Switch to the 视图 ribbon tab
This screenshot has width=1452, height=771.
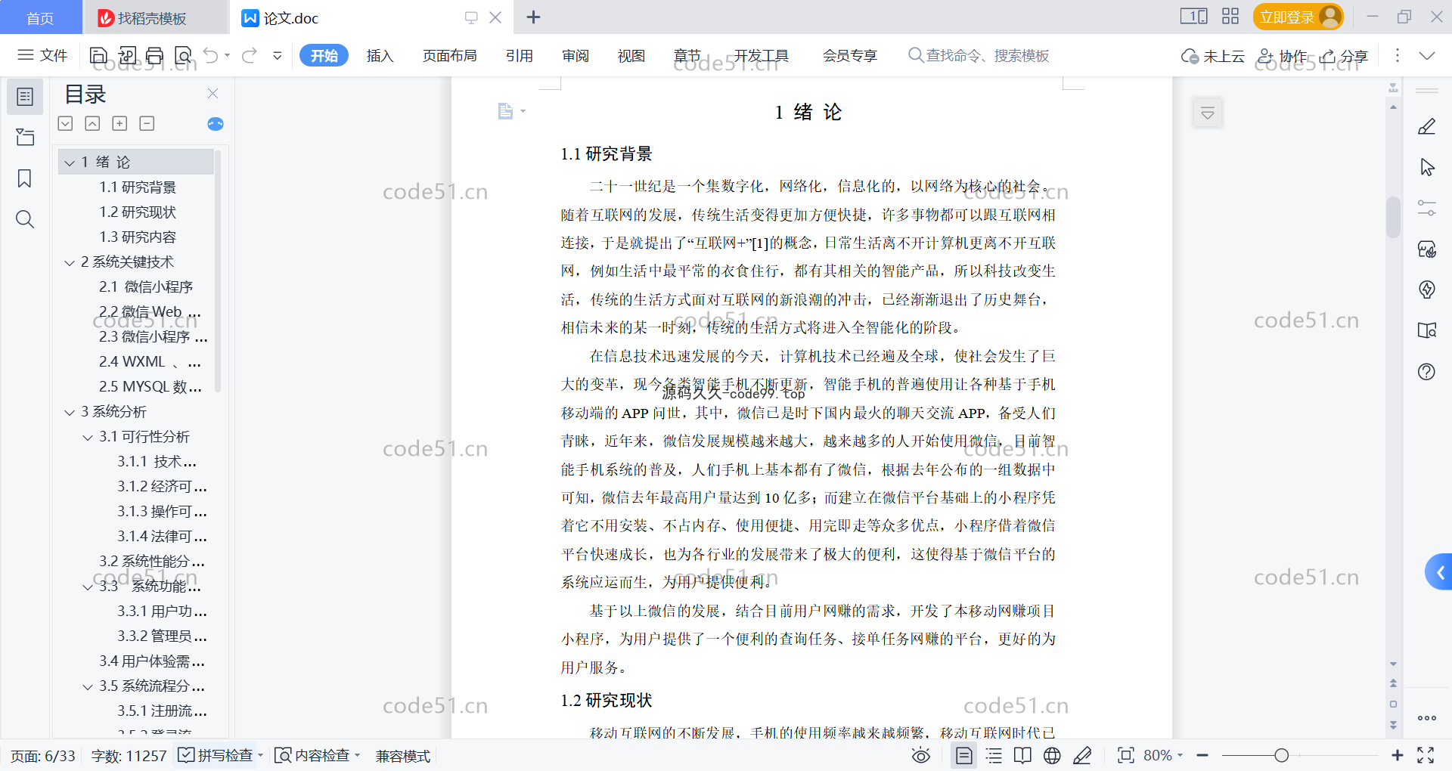click(631, 55)
